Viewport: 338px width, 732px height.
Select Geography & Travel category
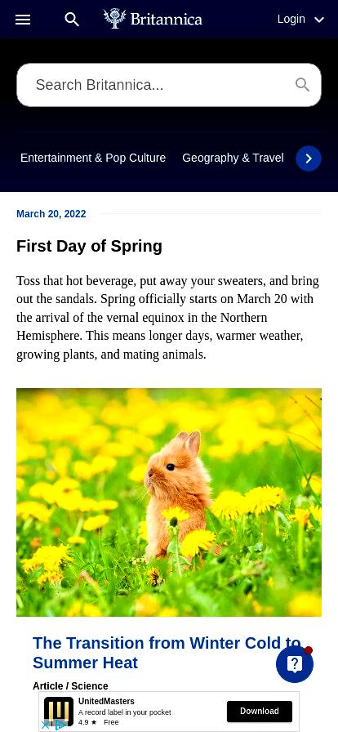pyautogui.click(x=233, y=158)
